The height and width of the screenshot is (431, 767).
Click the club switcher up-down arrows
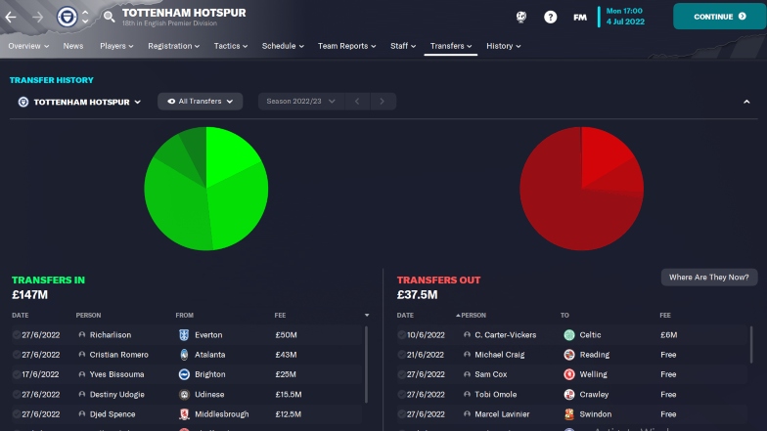(x=85, y=18)
